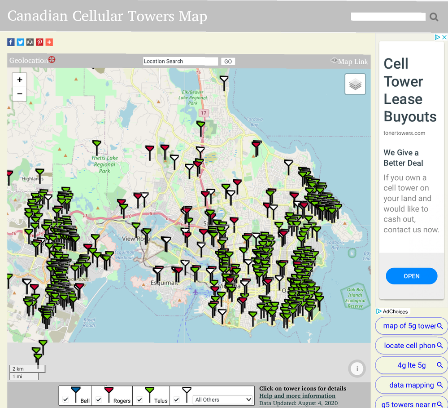The image size is (448, 408).
Task: Click the Geolocation crosshair icon
Action: (52, 59)
